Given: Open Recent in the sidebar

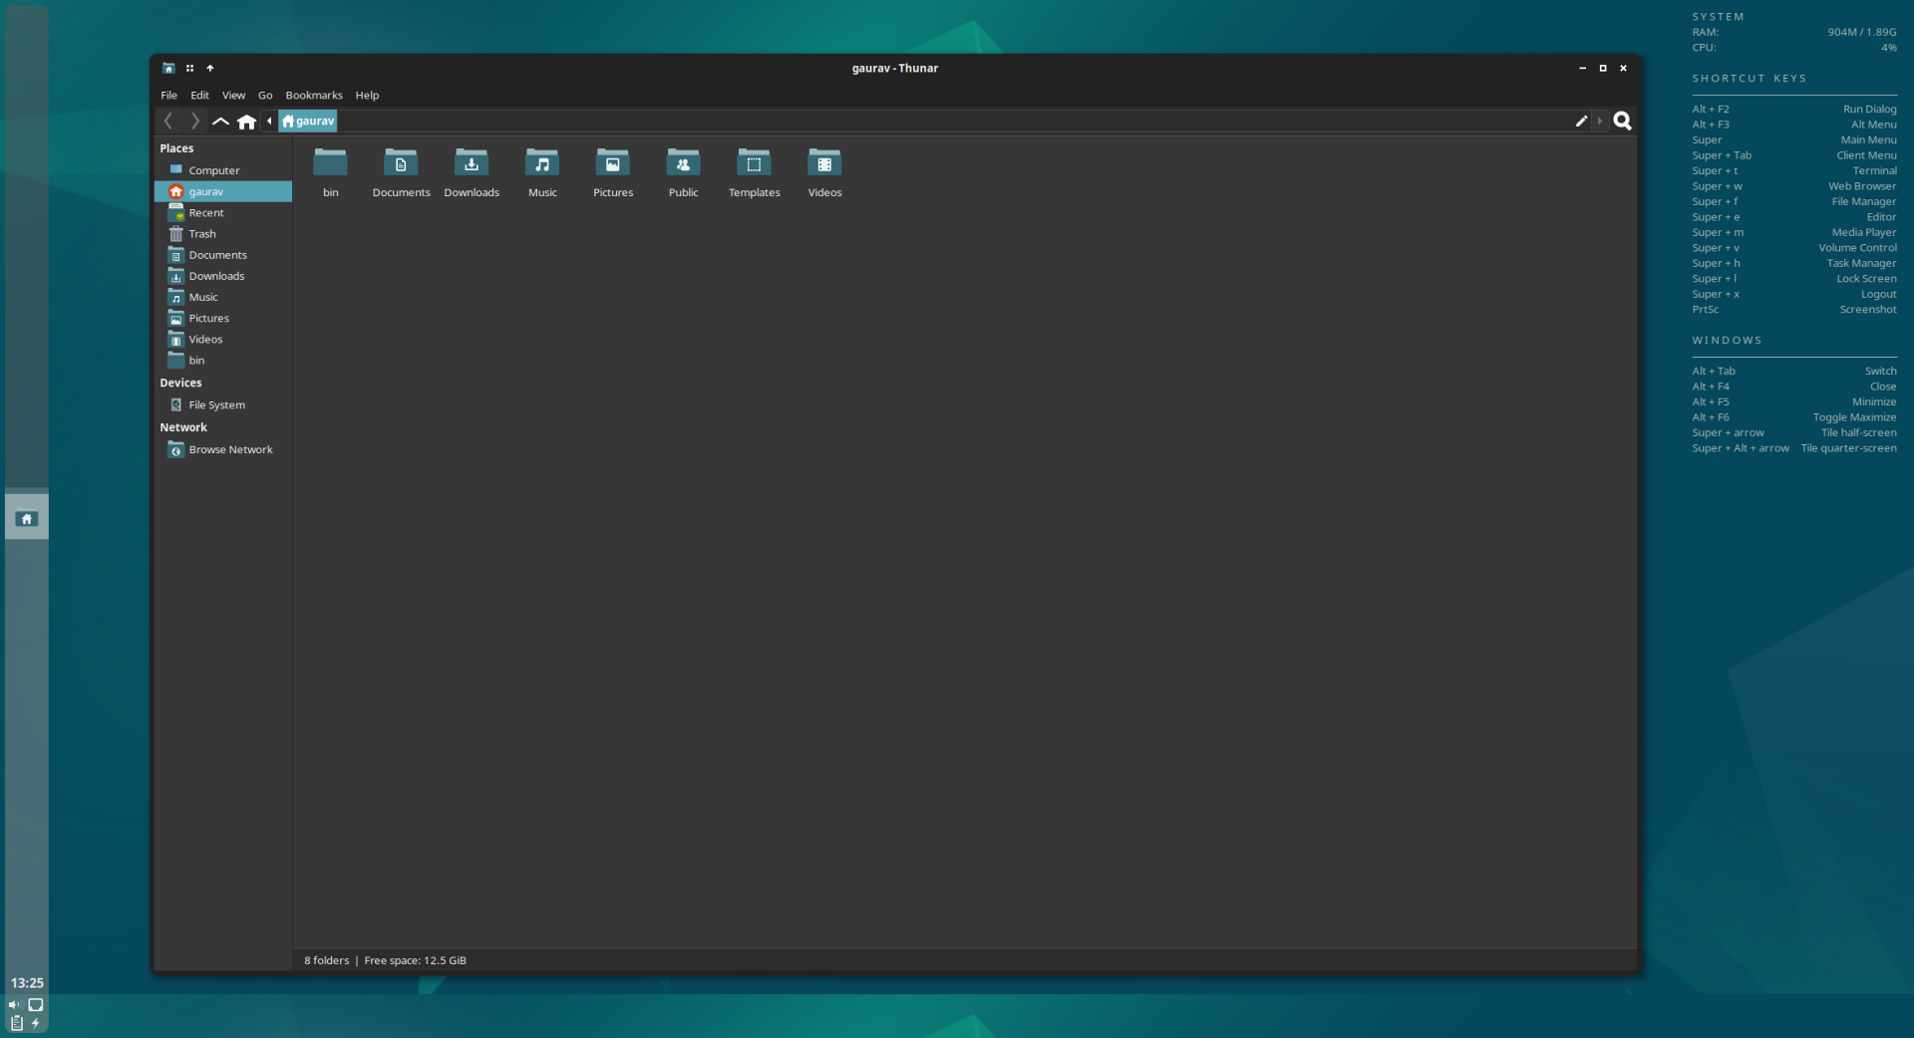Looking at the screenshot, I should 223,212.
